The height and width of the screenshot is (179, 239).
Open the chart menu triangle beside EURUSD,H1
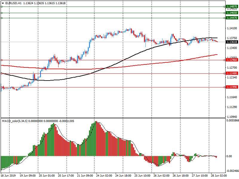(x=3, y=3)
